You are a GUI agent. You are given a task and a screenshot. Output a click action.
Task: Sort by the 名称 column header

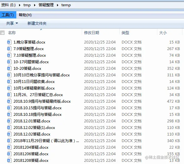[12, 33]
